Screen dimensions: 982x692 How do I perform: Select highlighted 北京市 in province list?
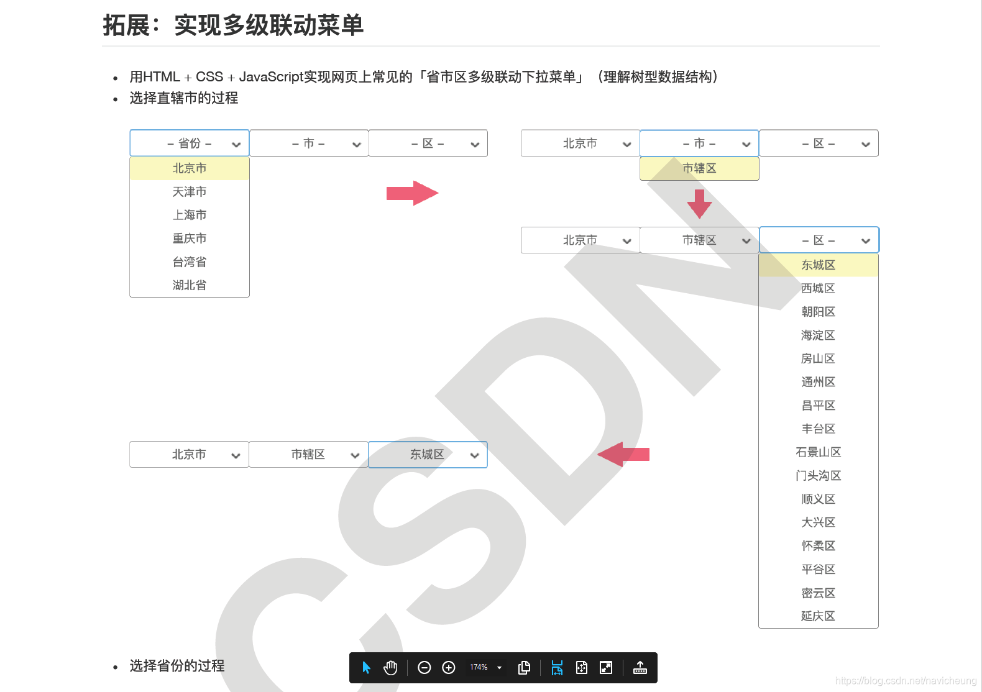190,168
